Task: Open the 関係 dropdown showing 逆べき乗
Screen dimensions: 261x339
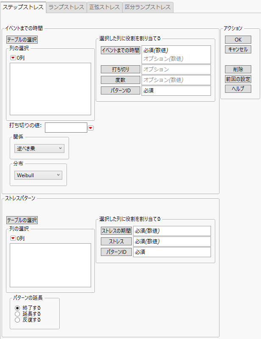Action: pyautogui.click(x=39, y=149)
